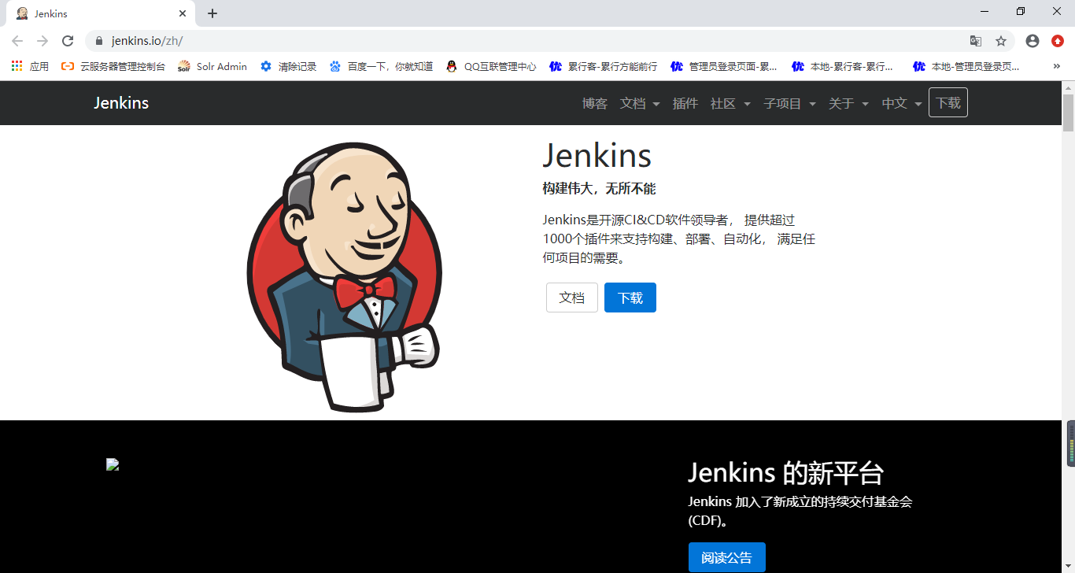The width and height of the screenshot is (1075, 573).
Task: Open the Chrome profile avatar
Action: click(1033, 41)
